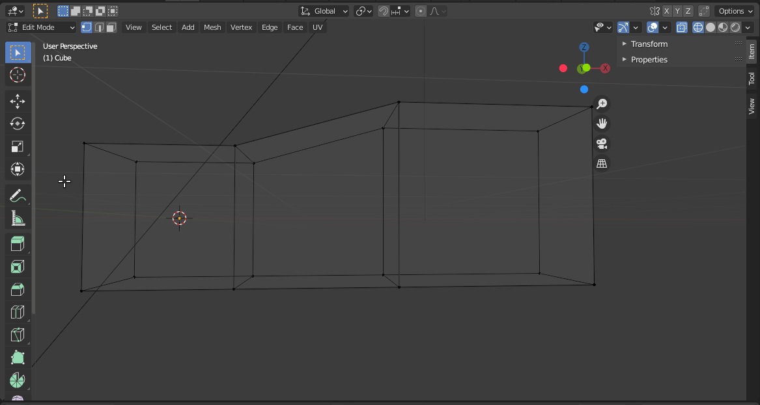Choose the Spin tool
The width and height of the screenshot is (760, 405).
18,380
